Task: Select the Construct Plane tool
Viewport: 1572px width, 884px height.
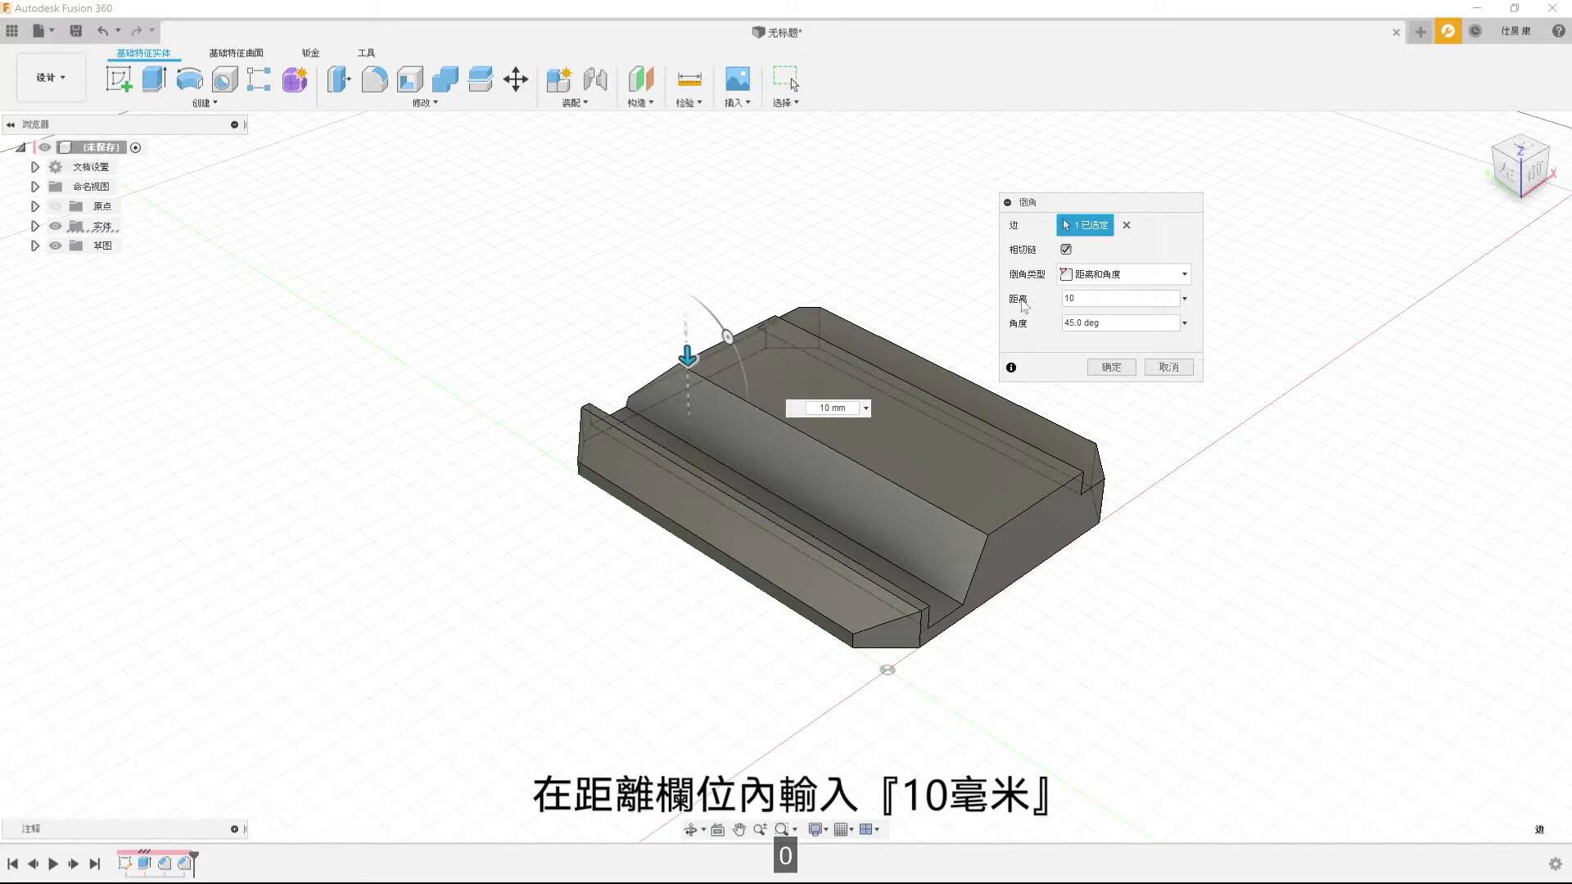Action: (641, 79)
